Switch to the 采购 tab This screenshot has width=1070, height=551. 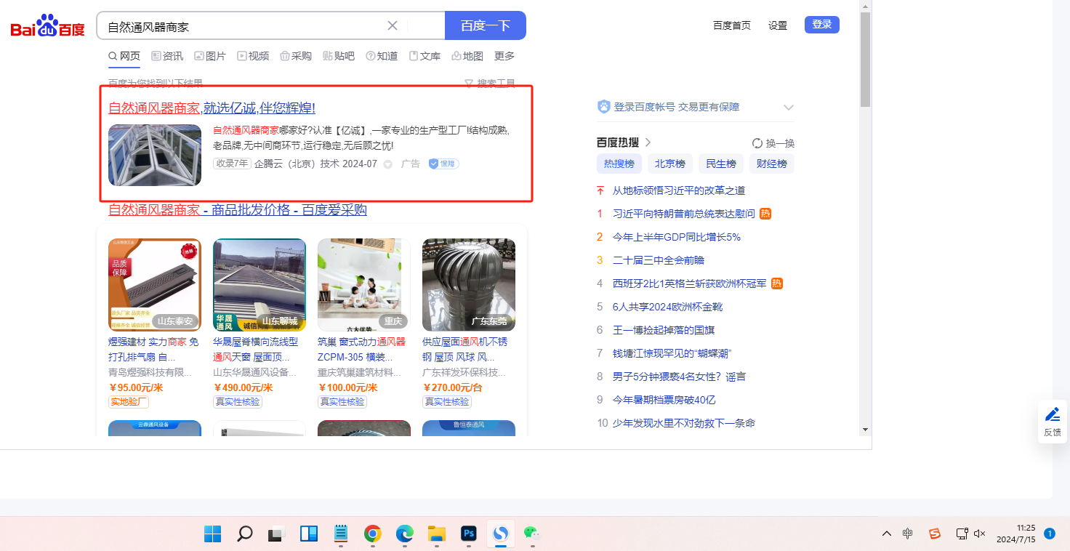coord(296,56)
